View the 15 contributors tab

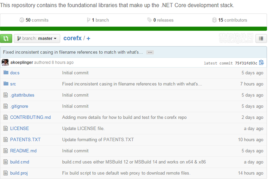[x=229, y=20]
